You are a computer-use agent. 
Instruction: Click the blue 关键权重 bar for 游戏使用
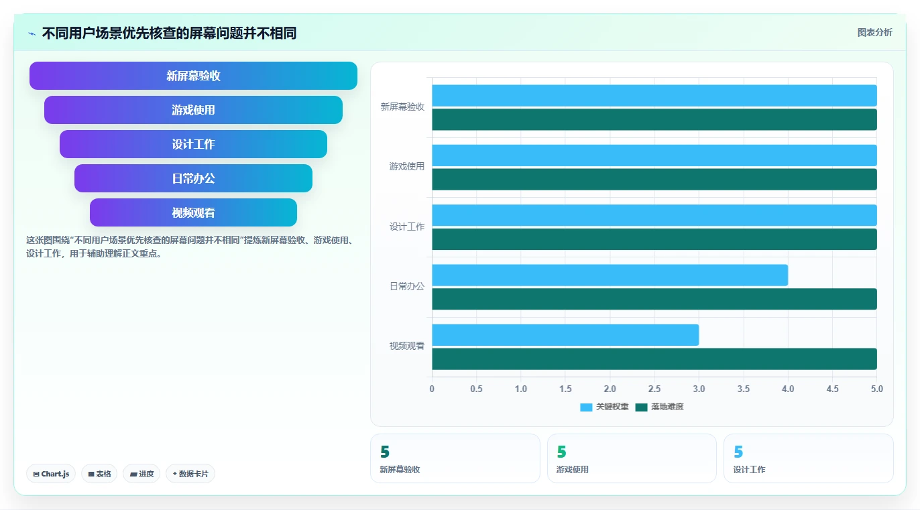654,155
